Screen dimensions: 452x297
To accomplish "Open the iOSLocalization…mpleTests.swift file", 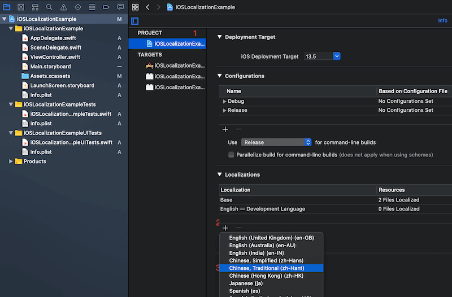I will (71, 114).
